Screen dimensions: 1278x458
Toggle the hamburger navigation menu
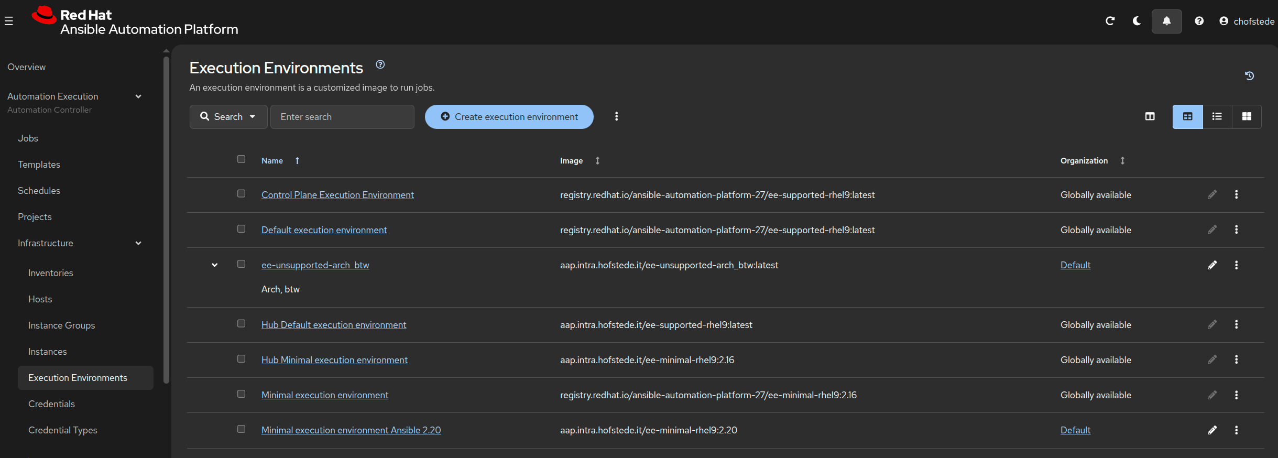coord(9,21)
